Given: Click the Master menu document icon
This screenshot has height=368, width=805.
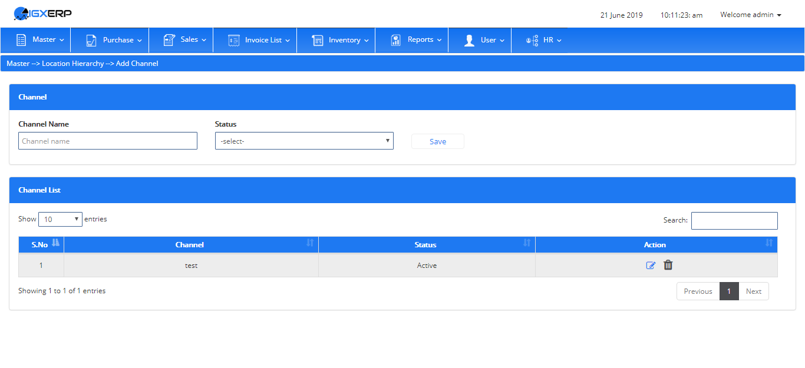Looking at the screenshot, I should click(x=21, y=40).
